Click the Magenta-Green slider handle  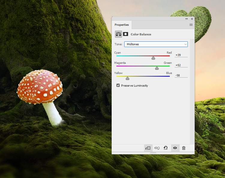click(x=157, y=68)
